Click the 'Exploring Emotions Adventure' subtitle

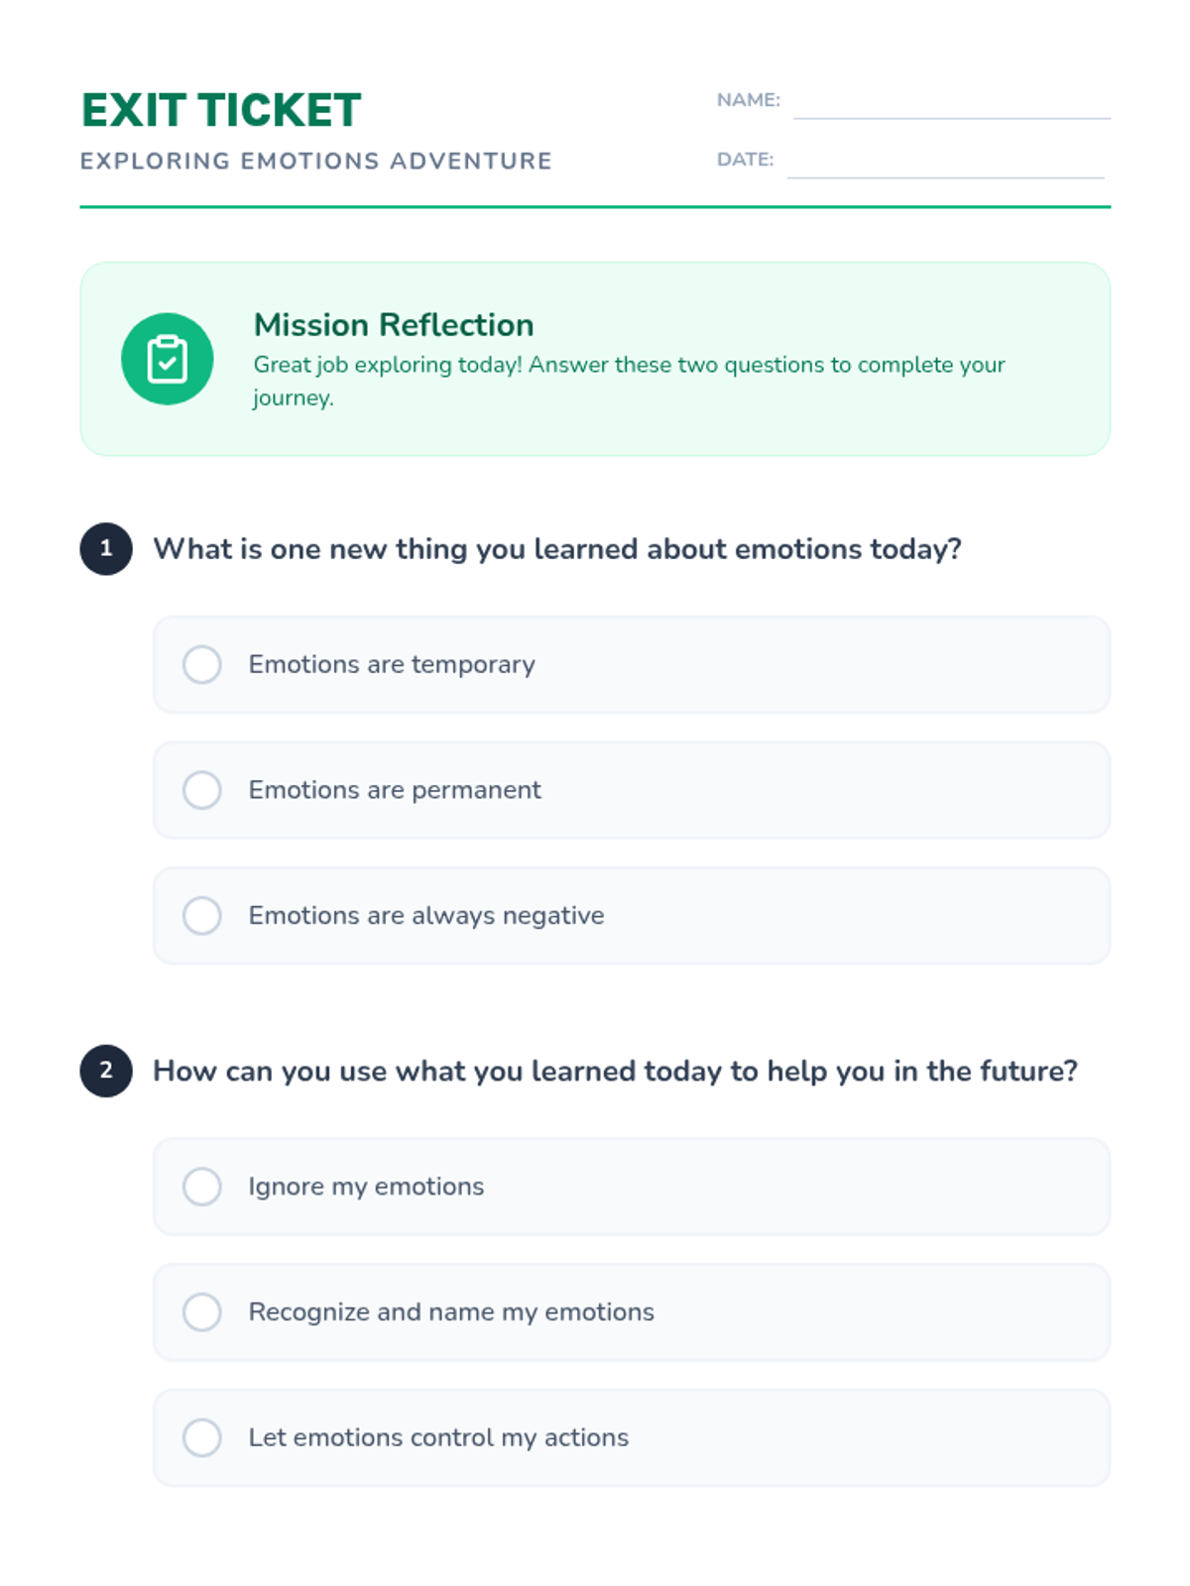point(316,161)
